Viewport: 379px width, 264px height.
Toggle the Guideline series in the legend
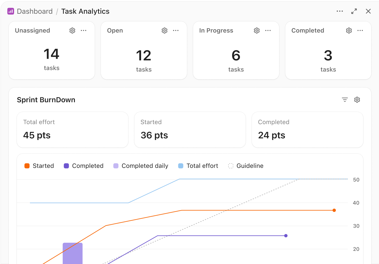click(x=250, y=166)
